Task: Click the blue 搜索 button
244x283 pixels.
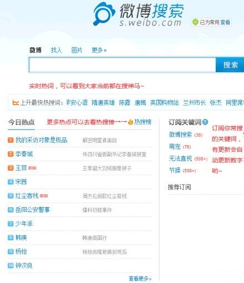Action: pyautogui.click(x=230, y=65)
